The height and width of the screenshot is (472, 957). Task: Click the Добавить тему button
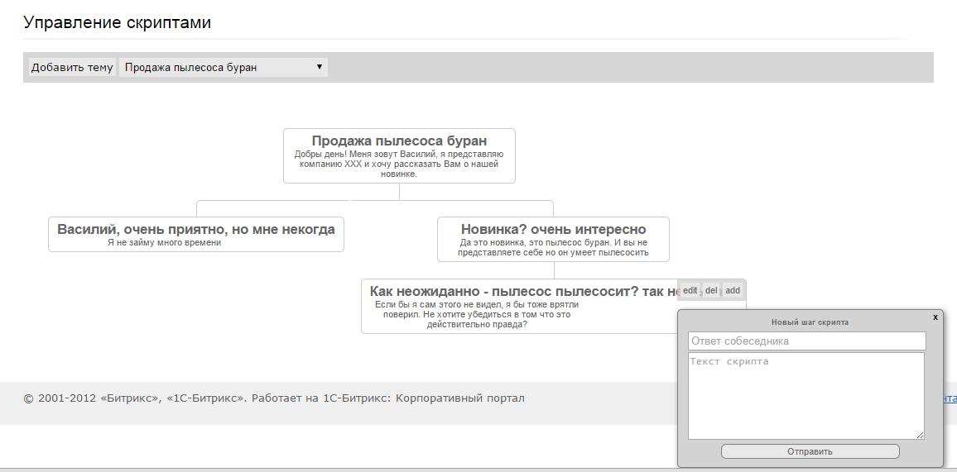point(72,68)
